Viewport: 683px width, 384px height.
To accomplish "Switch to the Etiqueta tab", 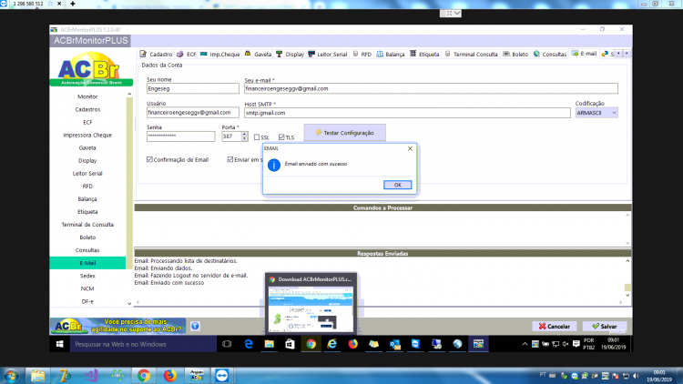I will pyautogui.click(x=424, y=54).
